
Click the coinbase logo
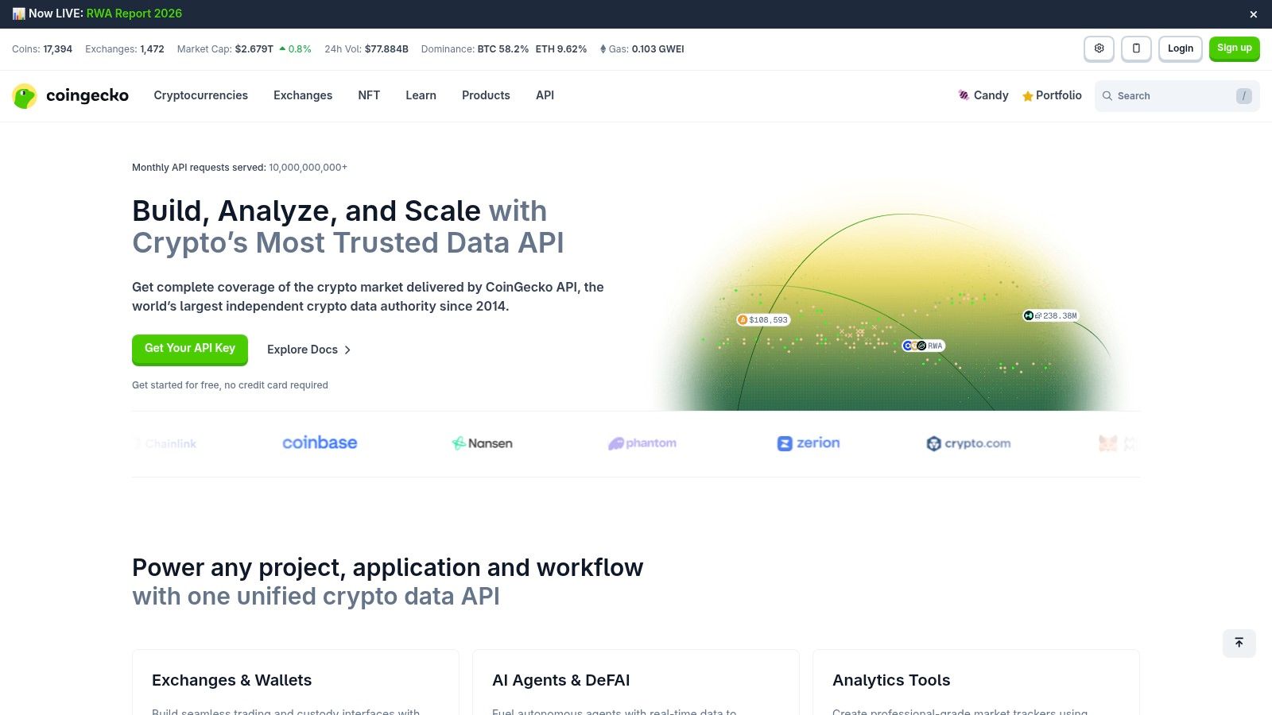pos(320,443)
